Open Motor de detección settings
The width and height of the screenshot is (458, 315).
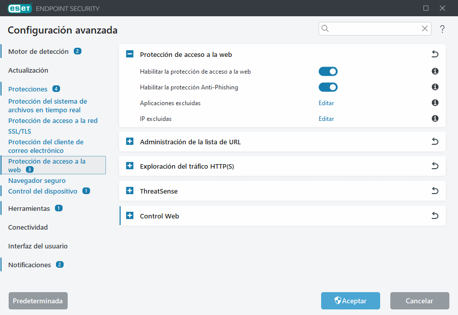[38, 51]
